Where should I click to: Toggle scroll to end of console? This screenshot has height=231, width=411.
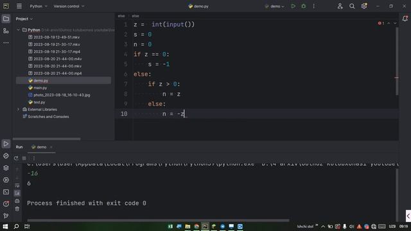click(x=17, y=193)
